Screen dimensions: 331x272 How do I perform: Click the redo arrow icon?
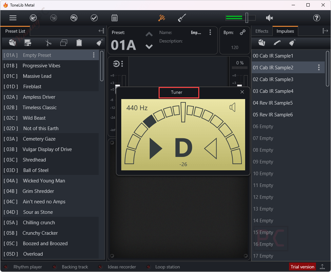coord(53,18)
